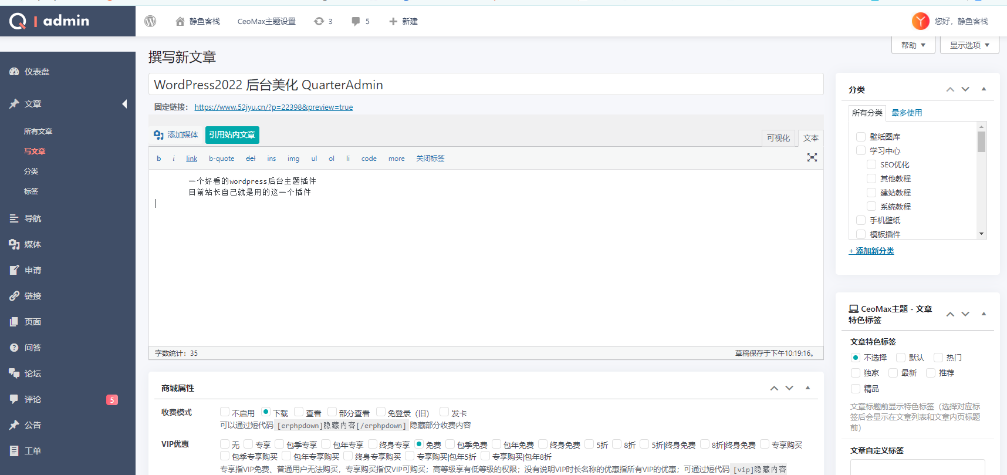Viewport: 1007px width, 475px height.
Task: Select the 热门 feature tag radio
Action: (938, 358)
